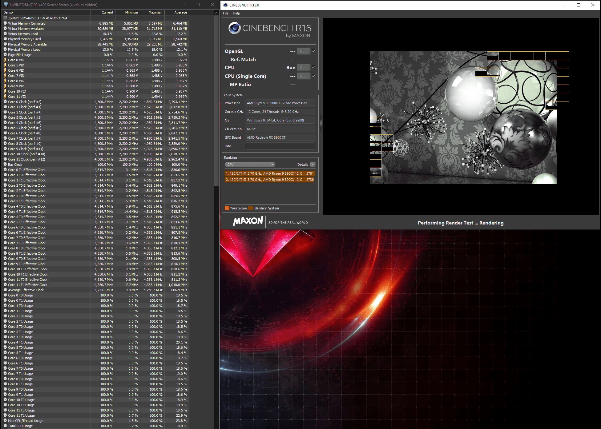Click the Cinebench logo sphere icon
This screenshot has height=429, width=601.
[x=235, y=28]
